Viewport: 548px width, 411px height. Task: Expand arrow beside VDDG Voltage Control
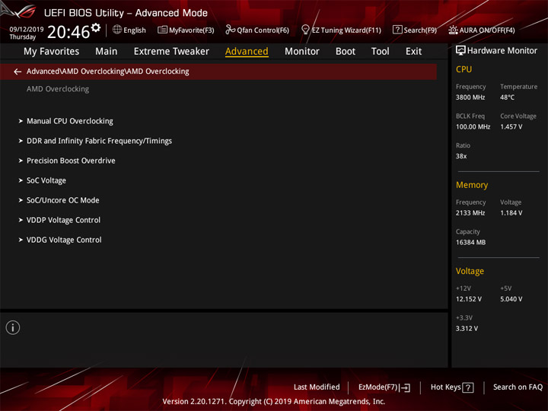pyautogui.click(x=21, y=240)
